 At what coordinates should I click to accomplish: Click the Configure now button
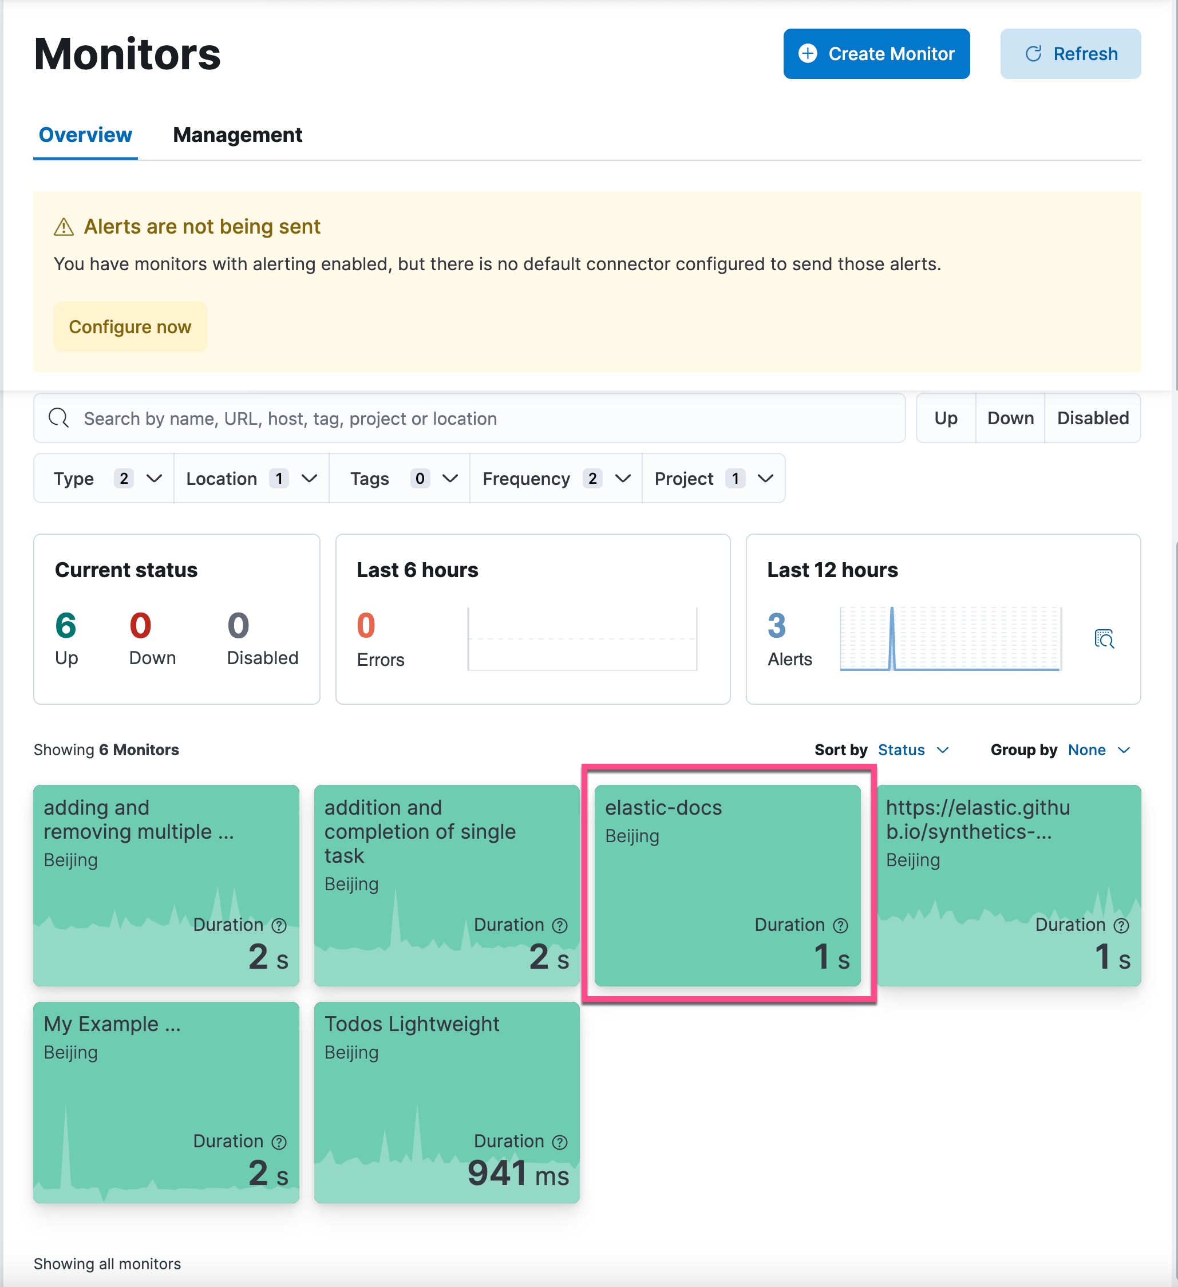pos(130,327)
